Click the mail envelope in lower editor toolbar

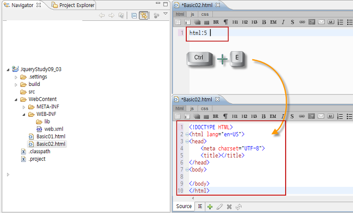(x=321, y=116)
